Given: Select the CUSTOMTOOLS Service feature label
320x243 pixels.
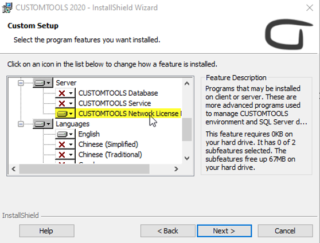Looking at the screenshot, I should click(x=115, y=103).
